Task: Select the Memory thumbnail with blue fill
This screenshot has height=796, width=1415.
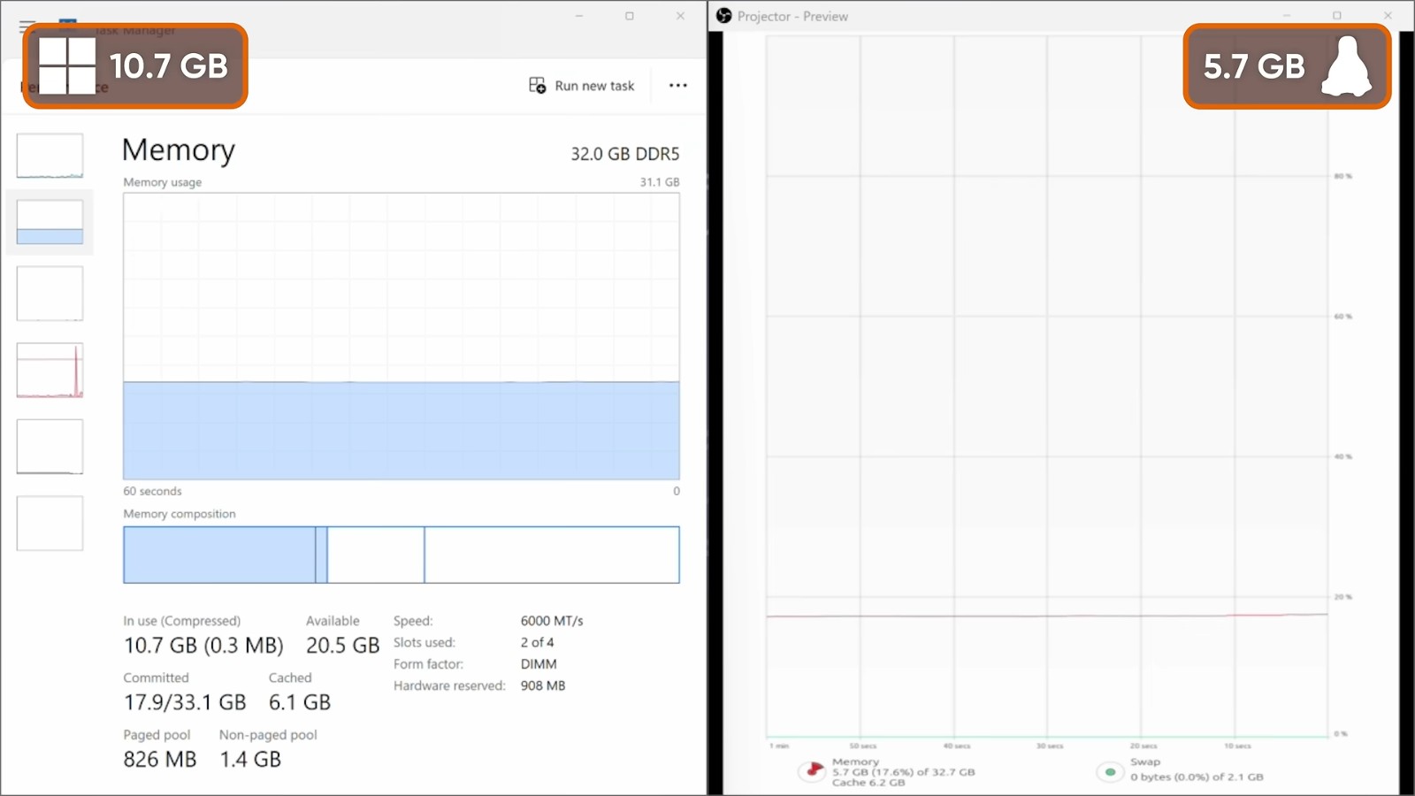Action: [50, 222]
